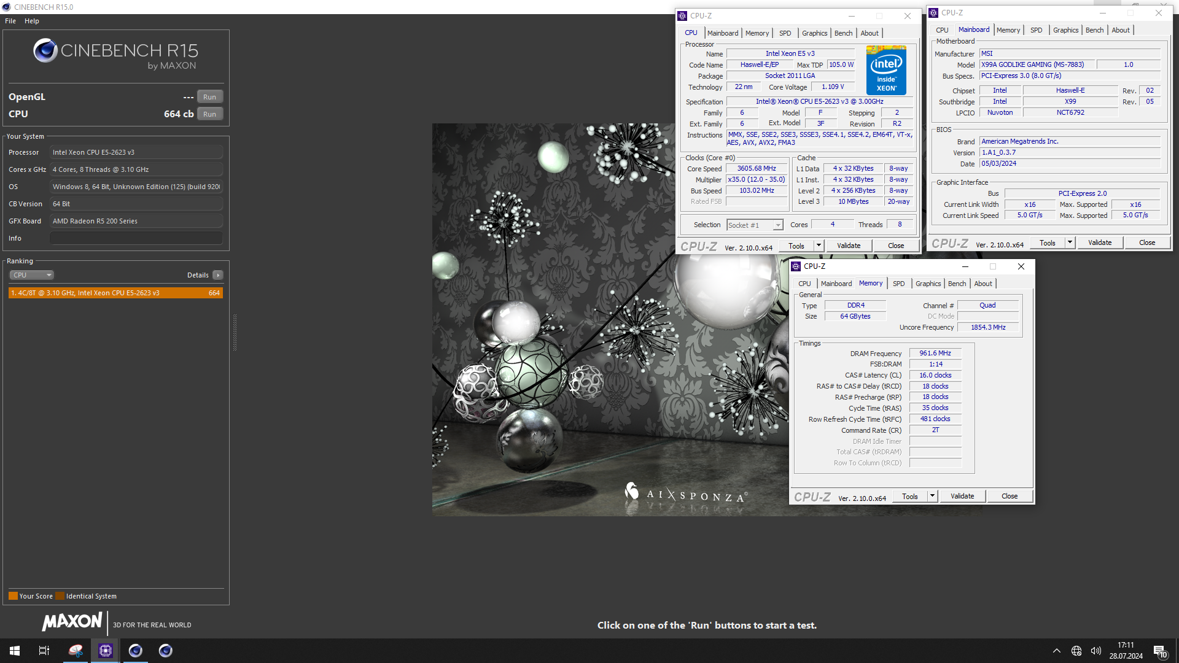Open SPD tab in Mainboard window
Viewport: 1179px width, 663px height.
1037,30
